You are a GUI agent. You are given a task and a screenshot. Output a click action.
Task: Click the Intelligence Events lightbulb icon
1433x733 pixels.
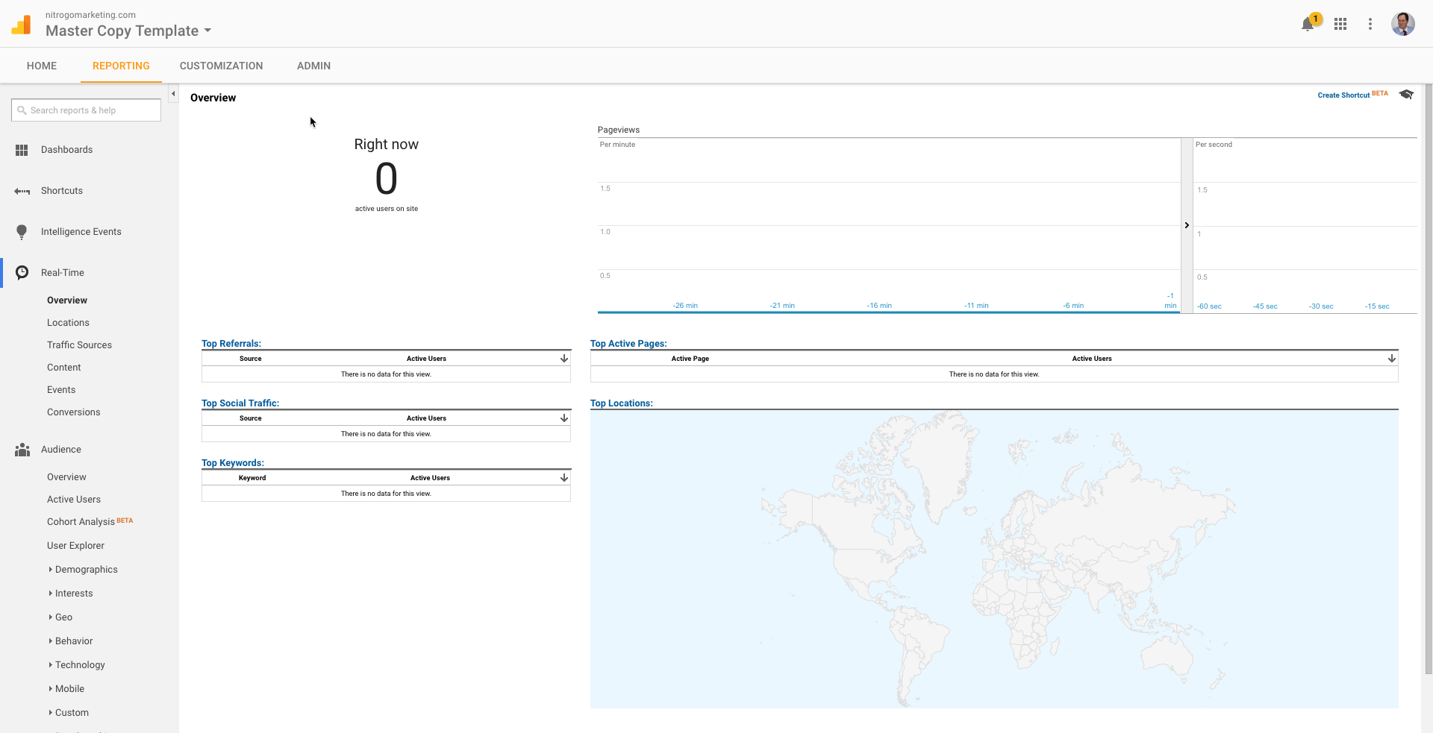pos(22,232)
